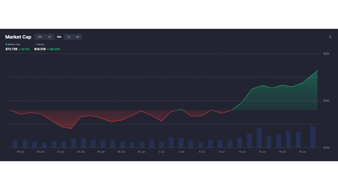Show the All time range
Image resolution: width=338 pixels, height=190 pixels.
click(77, 37)
